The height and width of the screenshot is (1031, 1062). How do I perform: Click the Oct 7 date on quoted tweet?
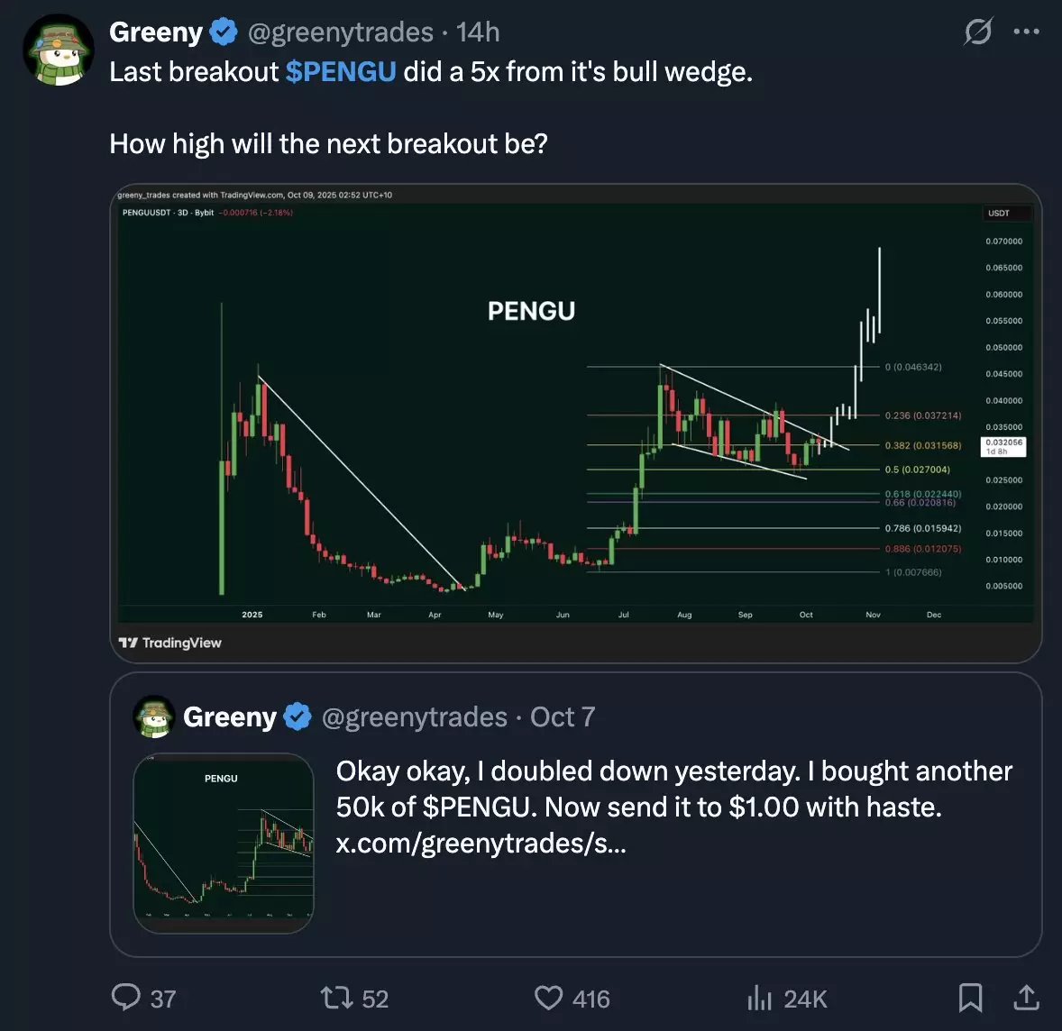(x=563, y=717)
